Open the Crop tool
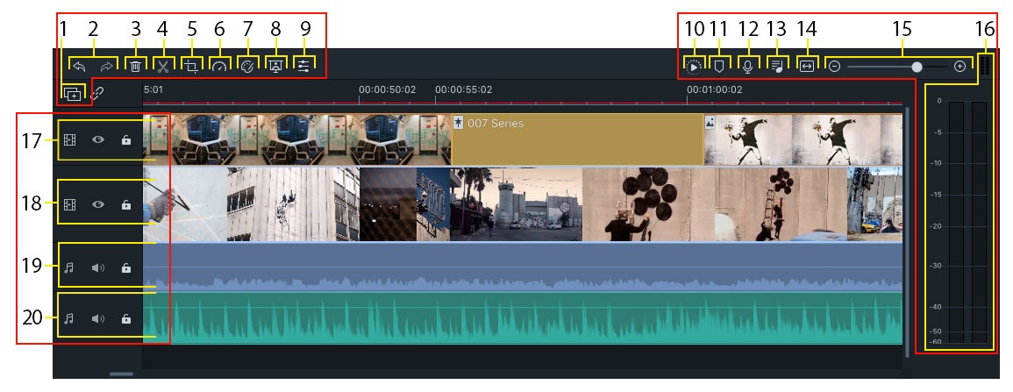The width and height of the screenshot is (1013, 392). pyautogui.click(x=191, y=67)
